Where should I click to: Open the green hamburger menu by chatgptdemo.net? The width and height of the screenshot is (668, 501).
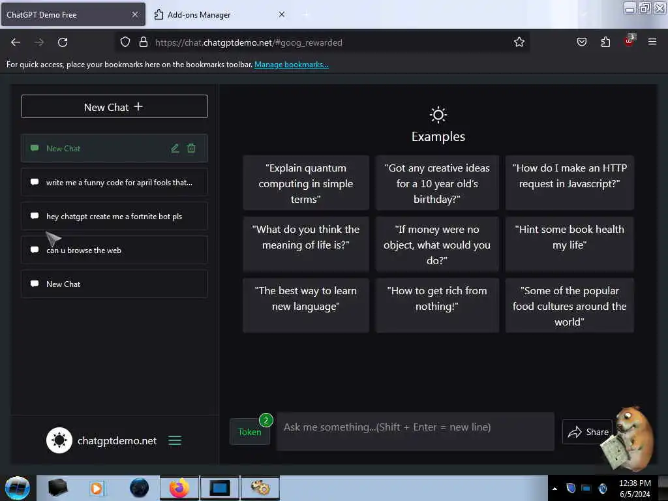coord(175,440)
